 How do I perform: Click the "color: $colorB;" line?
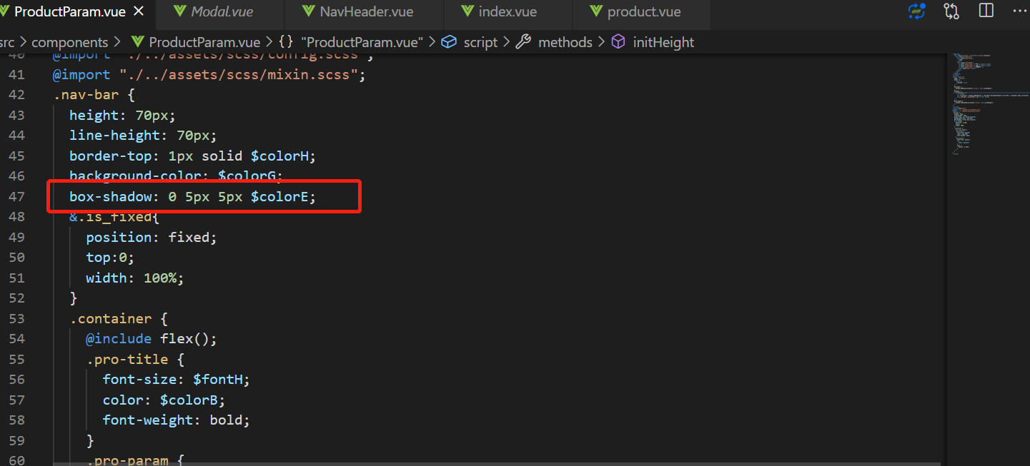[164, 400]
